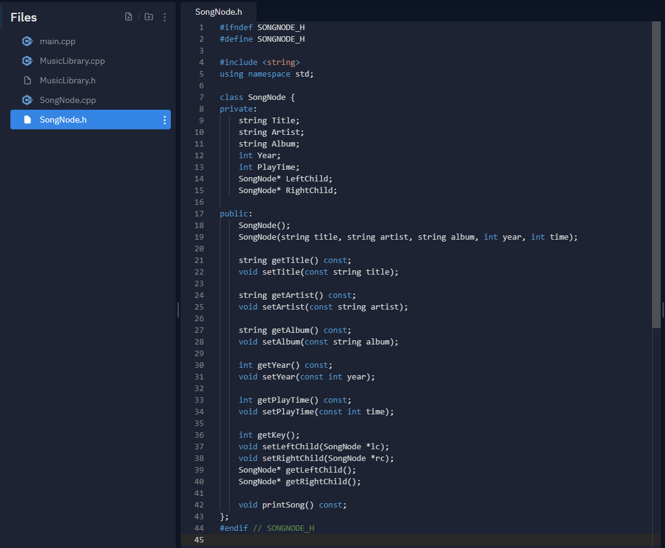Screen dimensions: 665x548
Task: Click 'string getTitle() const;' line
Action: pos(295,260)
